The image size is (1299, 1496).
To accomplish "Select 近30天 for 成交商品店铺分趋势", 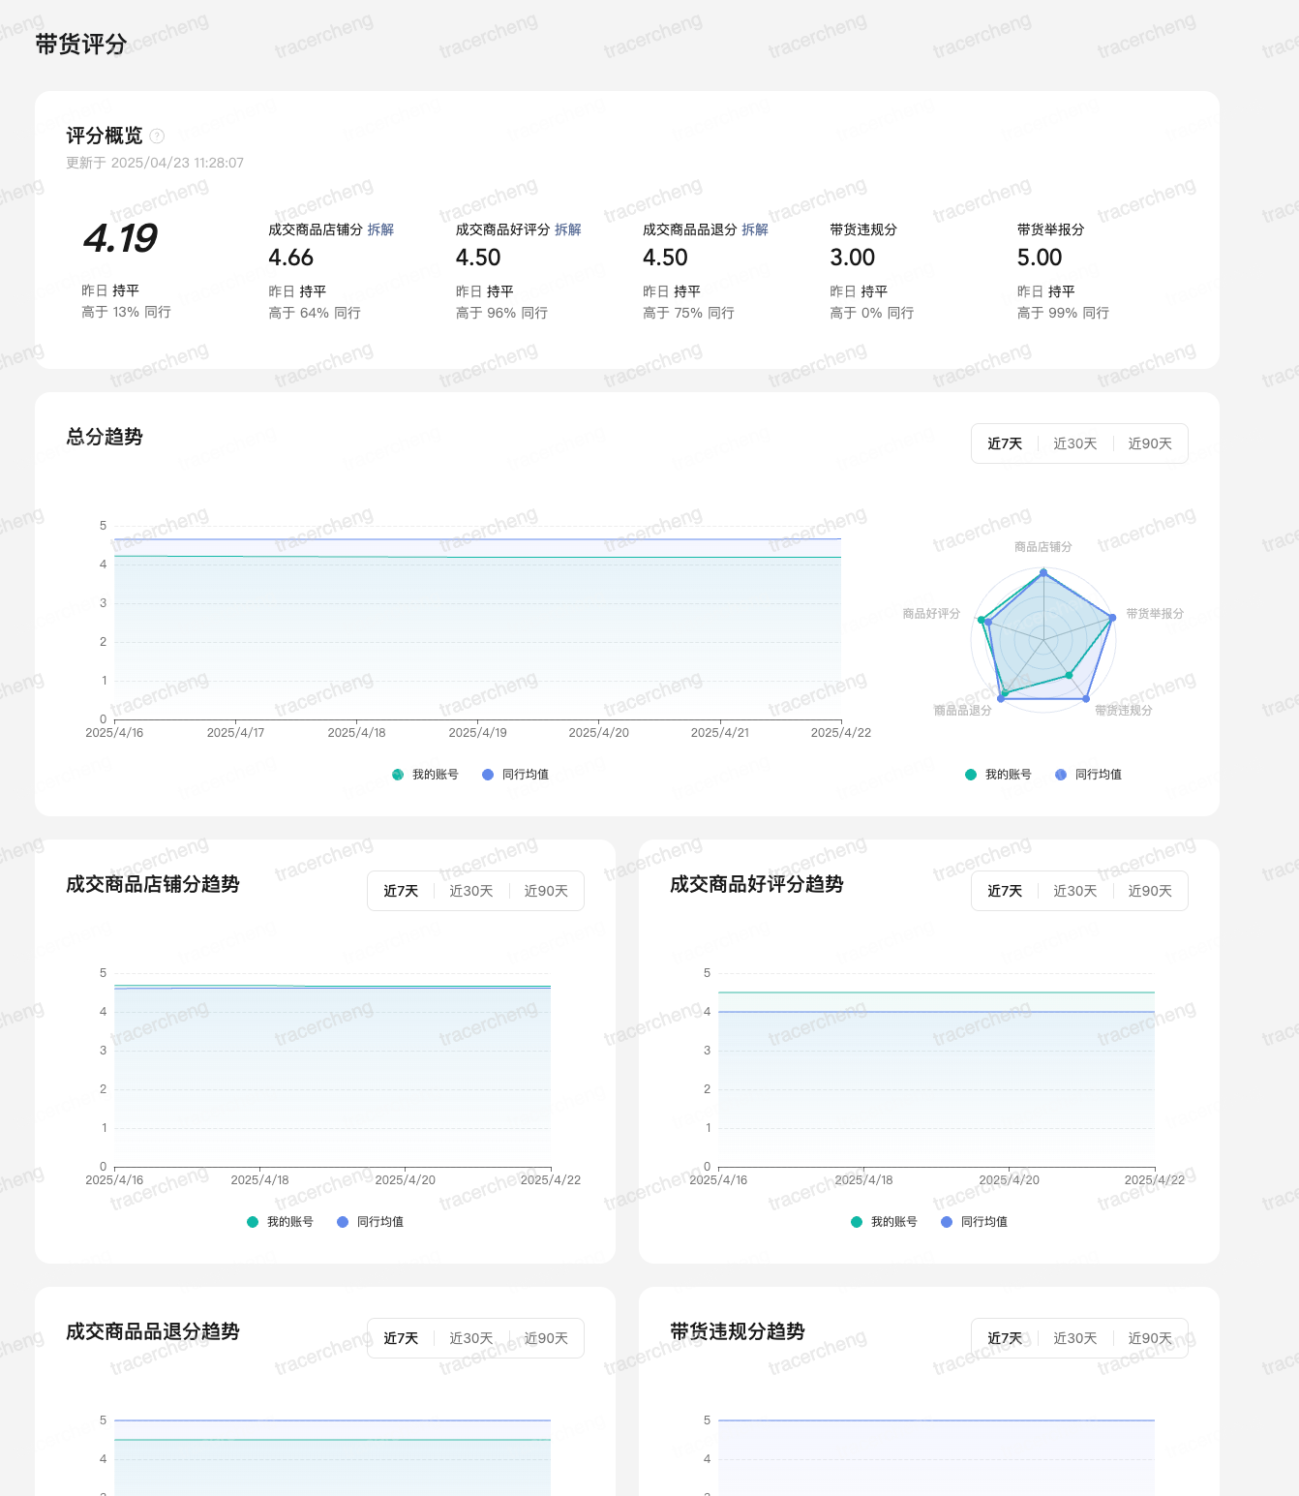I will point(470,891).
